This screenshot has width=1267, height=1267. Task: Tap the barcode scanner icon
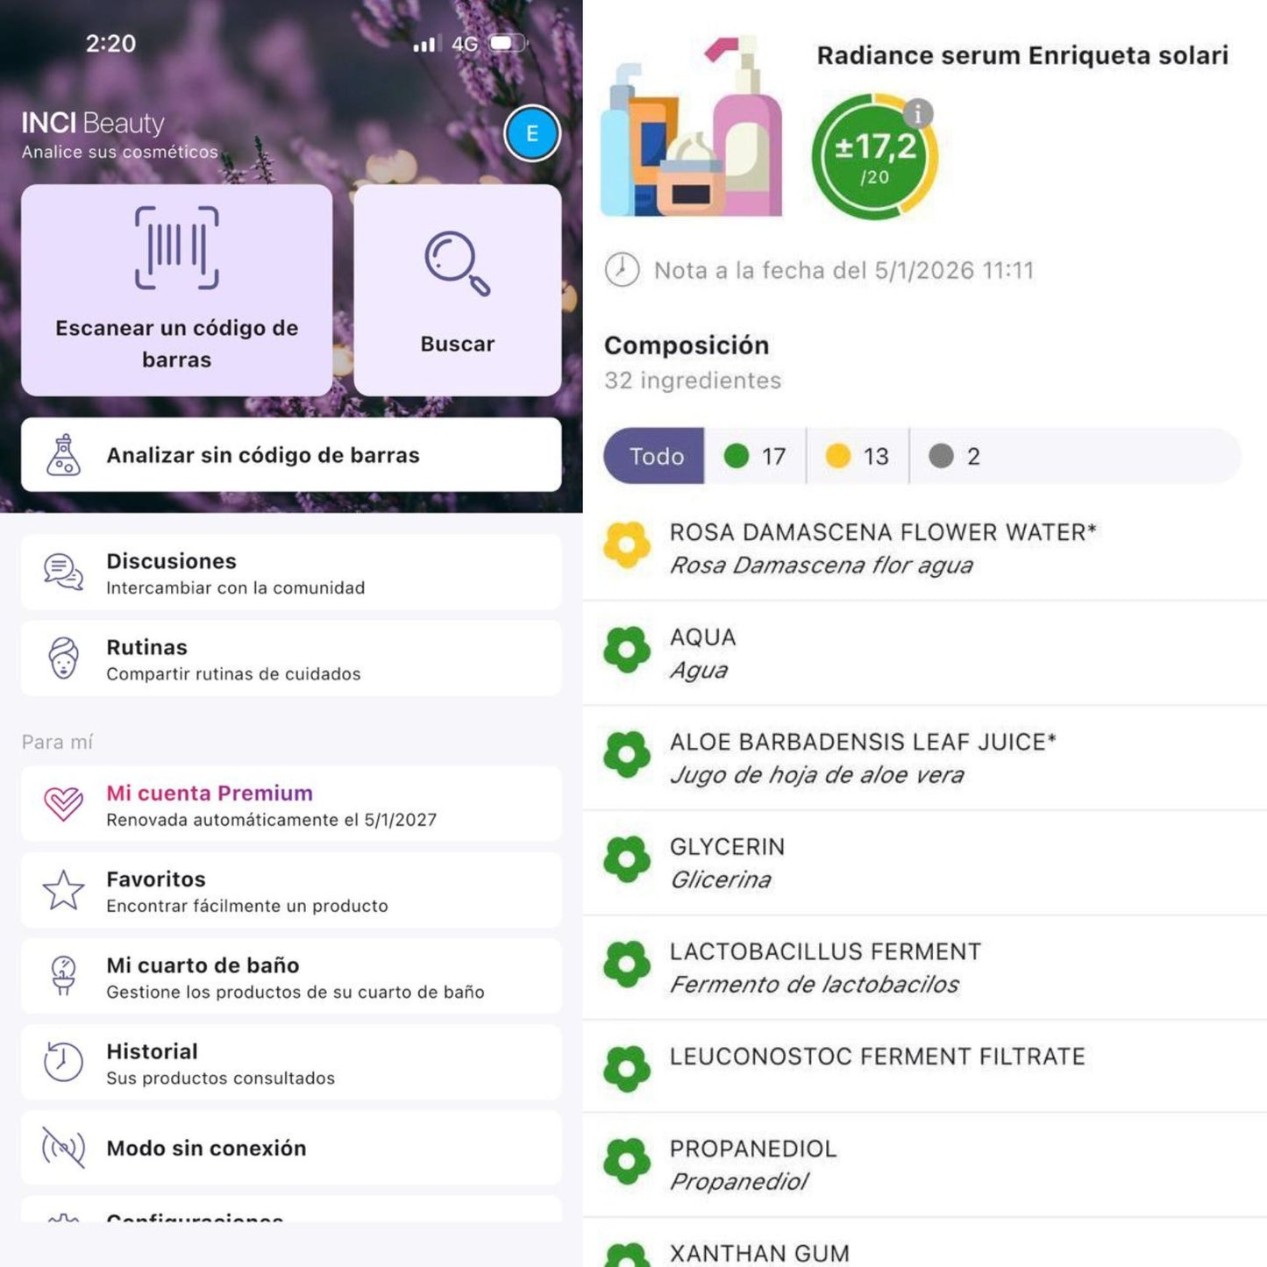click(176, 248)
